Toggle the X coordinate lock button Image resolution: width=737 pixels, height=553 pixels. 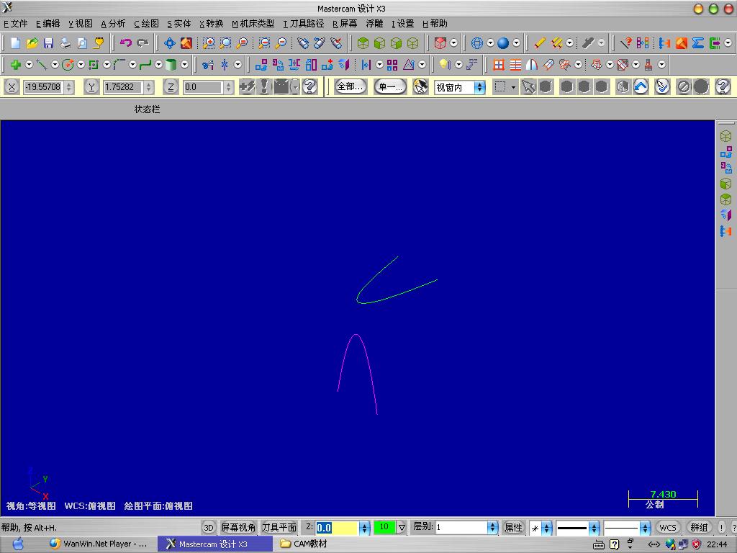pos(12,87)
